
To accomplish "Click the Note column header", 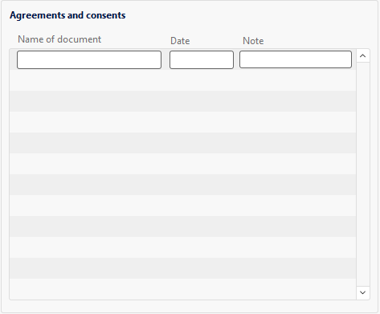I will [253, 41].
